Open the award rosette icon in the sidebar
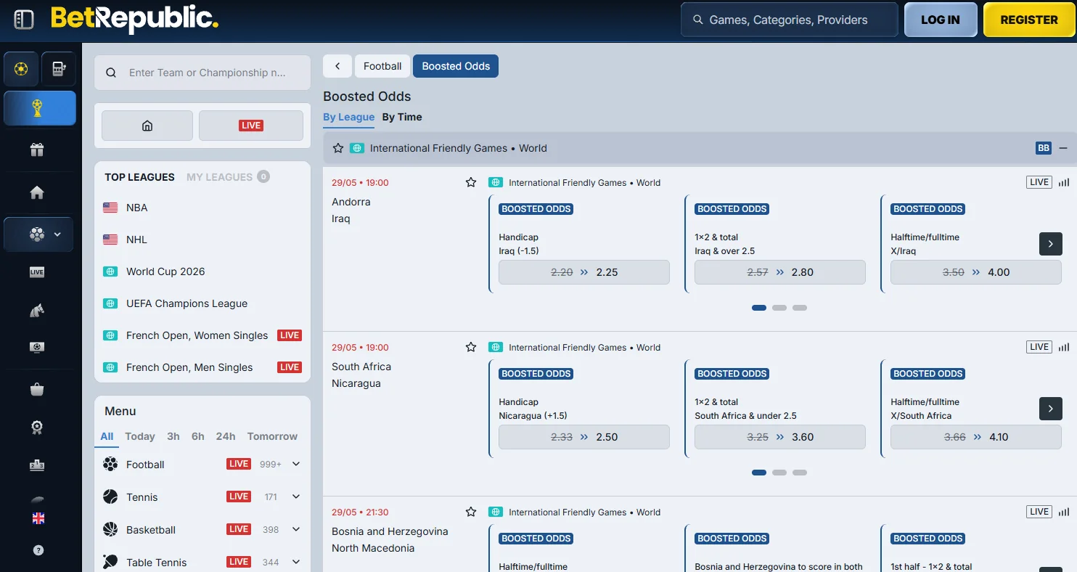Image resolution: width=1077 pixels, height=572 pixels. 37,427
